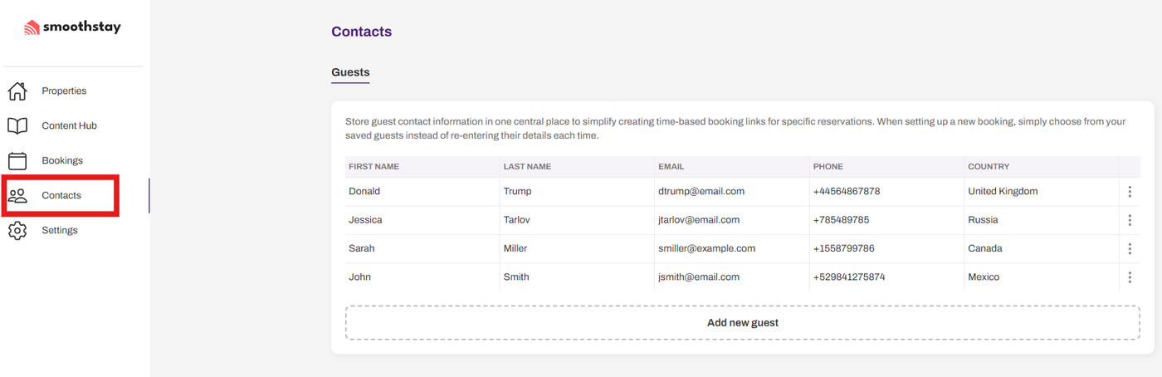The width and height of the screenshot is (1162, 377).
Task: Select Bookings label in the sidebar
Action: [x=62, y=161]
